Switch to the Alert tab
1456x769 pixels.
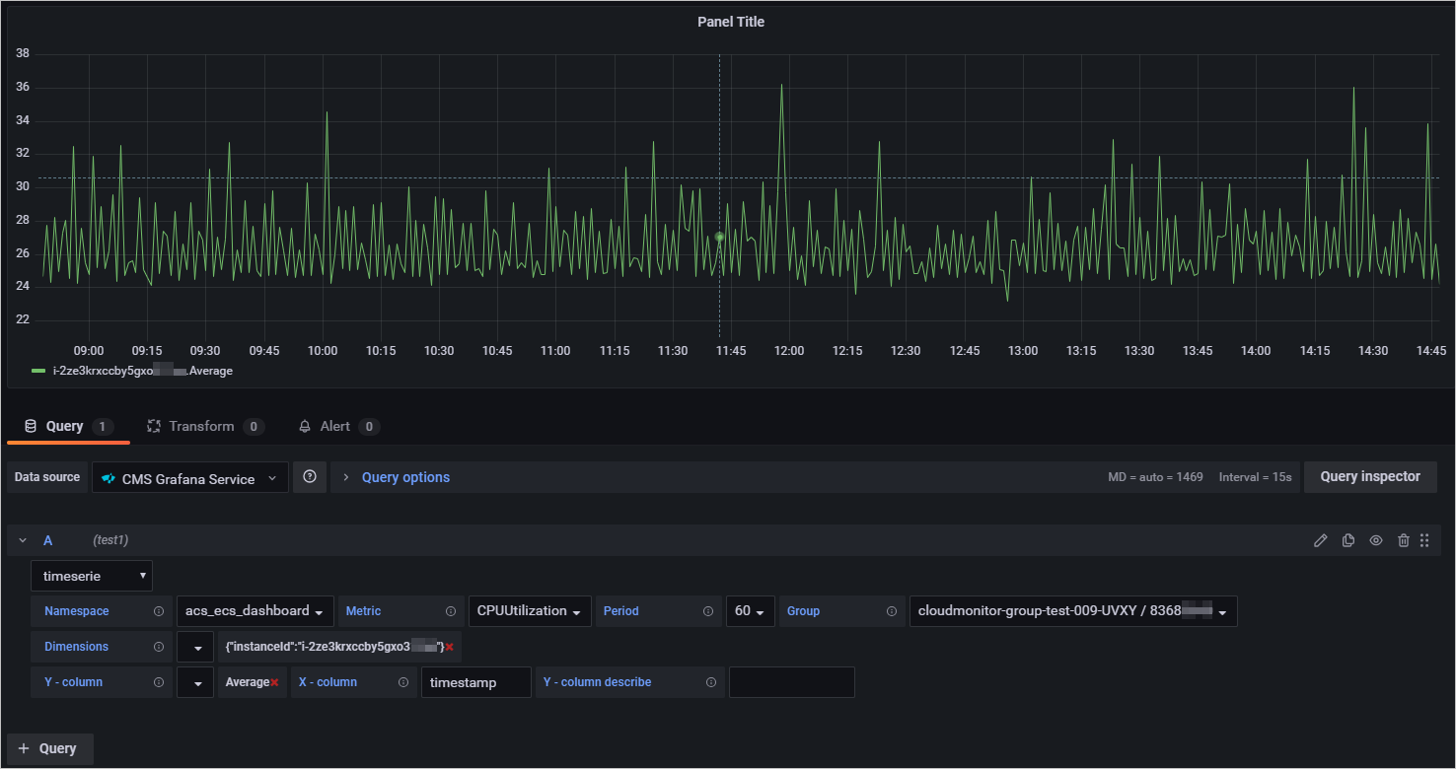[x=338, y=426]
